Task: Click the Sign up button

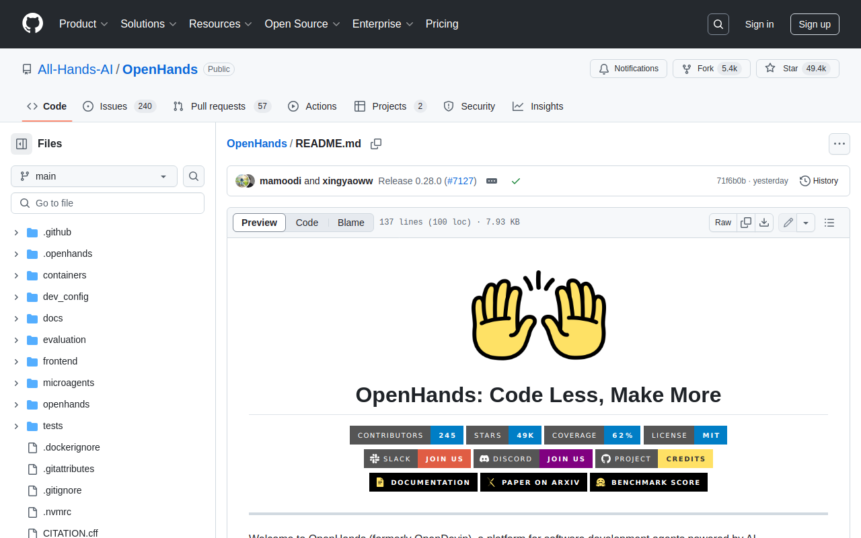Action: coord(815,24)
